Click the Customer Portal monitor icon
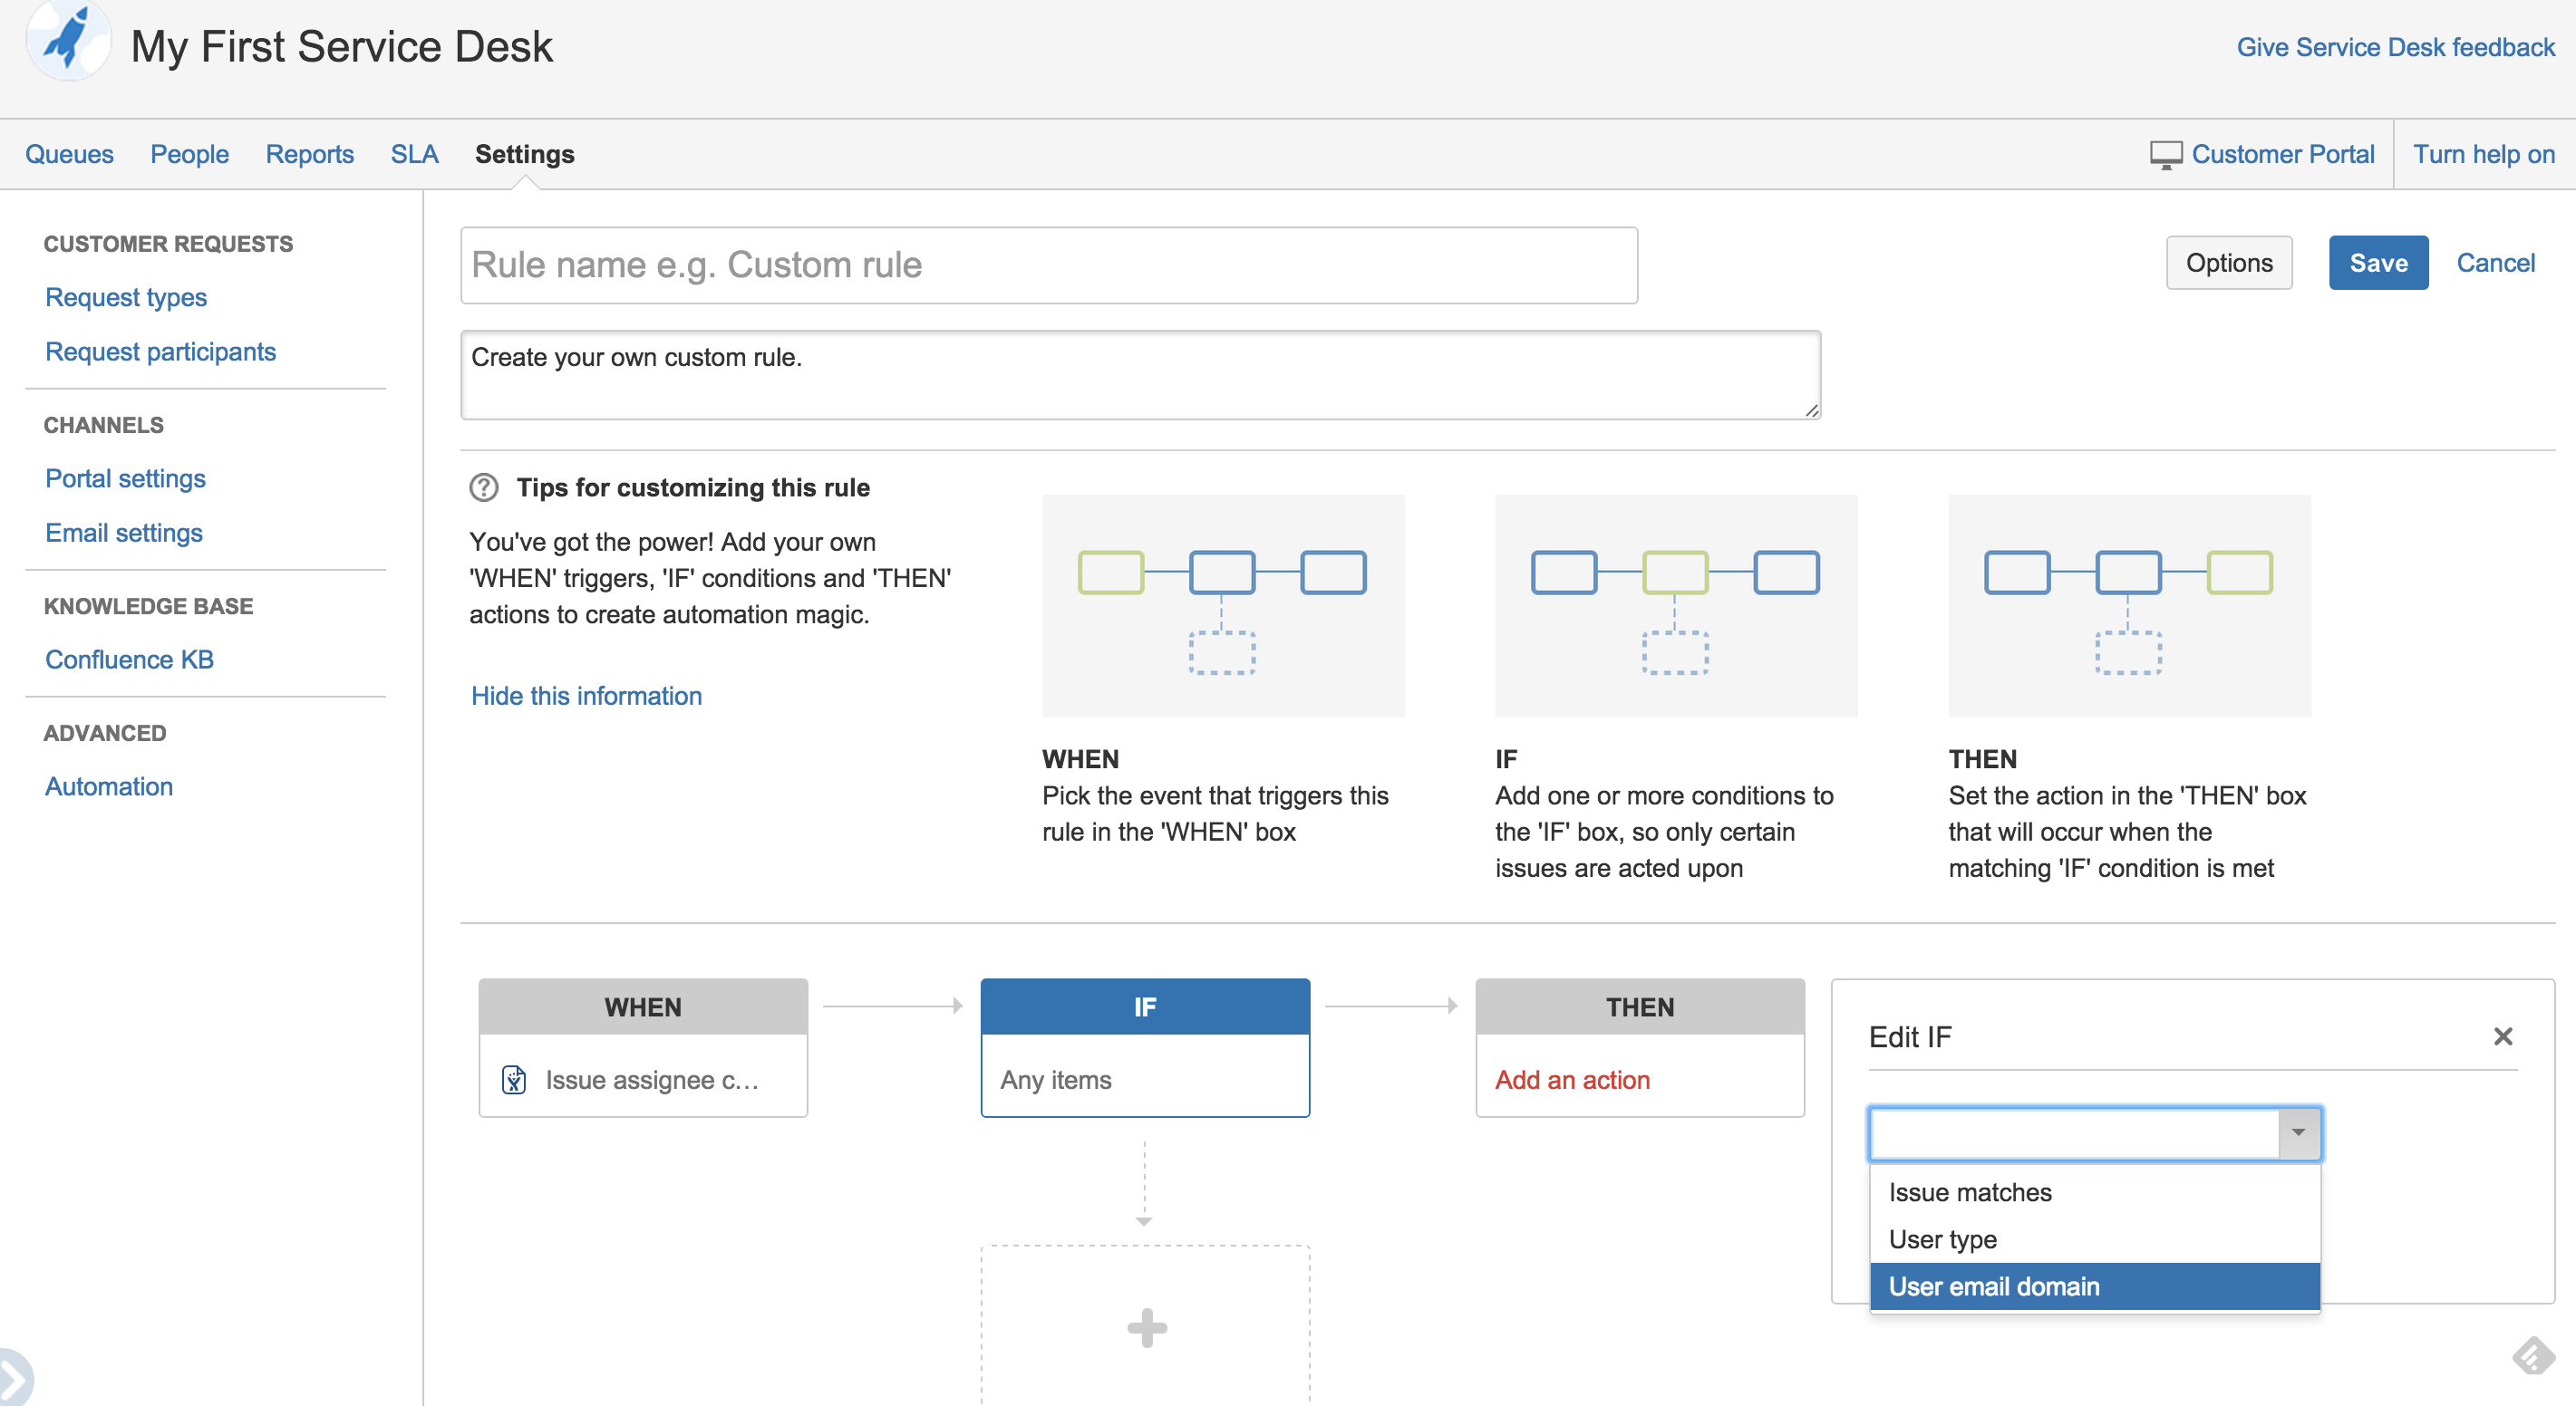The width and height of the screenshot is (2576, 1406). pyautogui.click(x=2165, y=155)
